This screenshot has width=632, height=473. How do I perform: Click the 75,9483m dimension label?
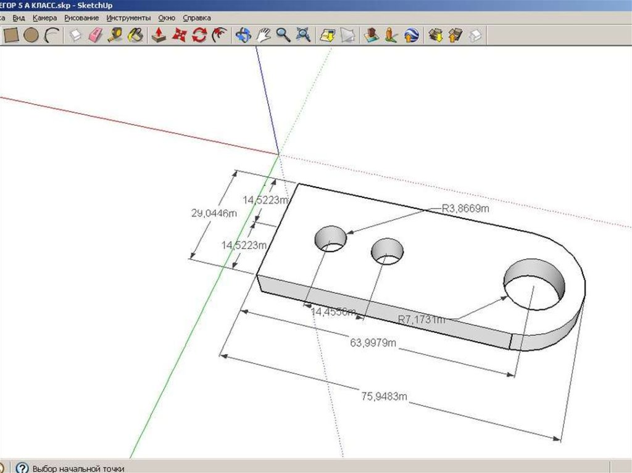pyautogui.click(x=384, y=395)
